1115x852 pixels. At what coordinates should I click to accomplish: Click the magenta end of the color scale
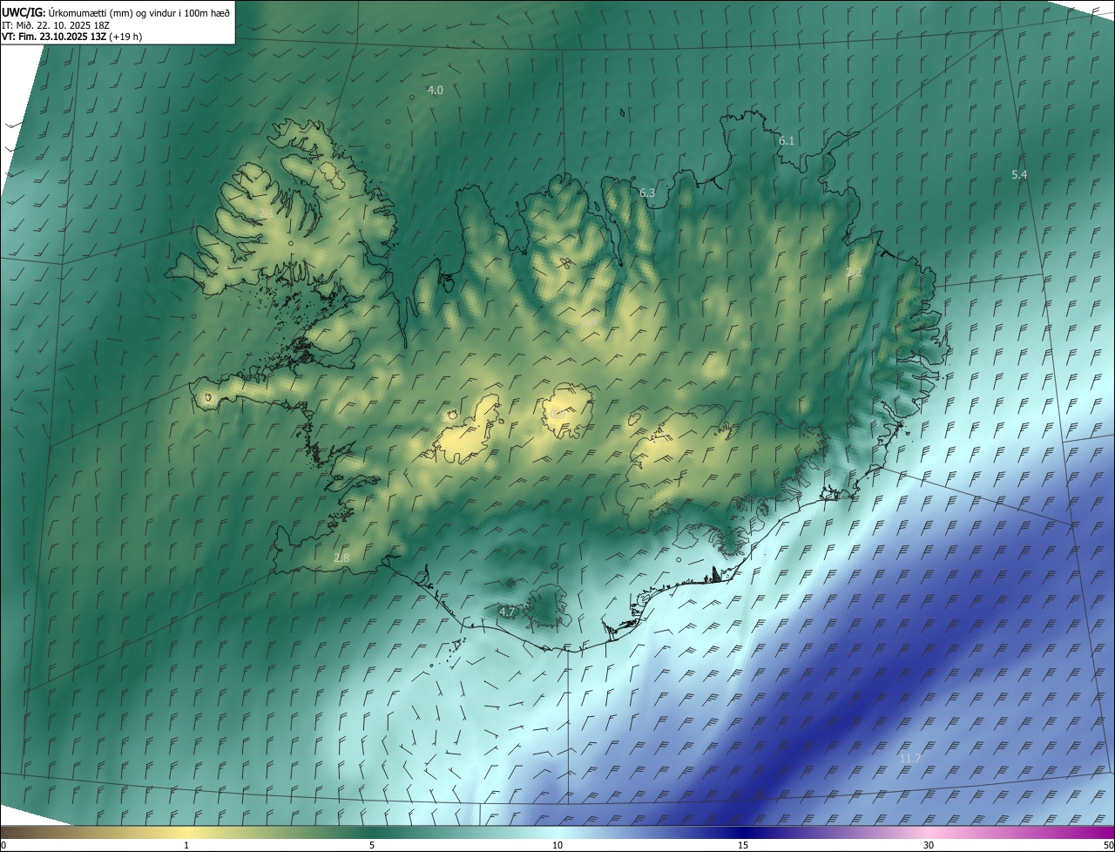(x=1102, y=832)
